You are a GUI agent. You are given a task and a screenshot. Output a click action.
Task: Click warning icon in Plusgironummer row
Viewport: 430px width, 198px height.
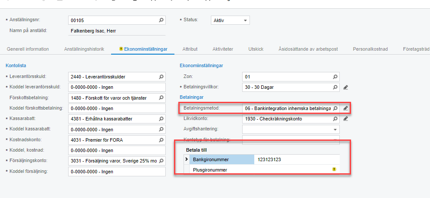334,169
